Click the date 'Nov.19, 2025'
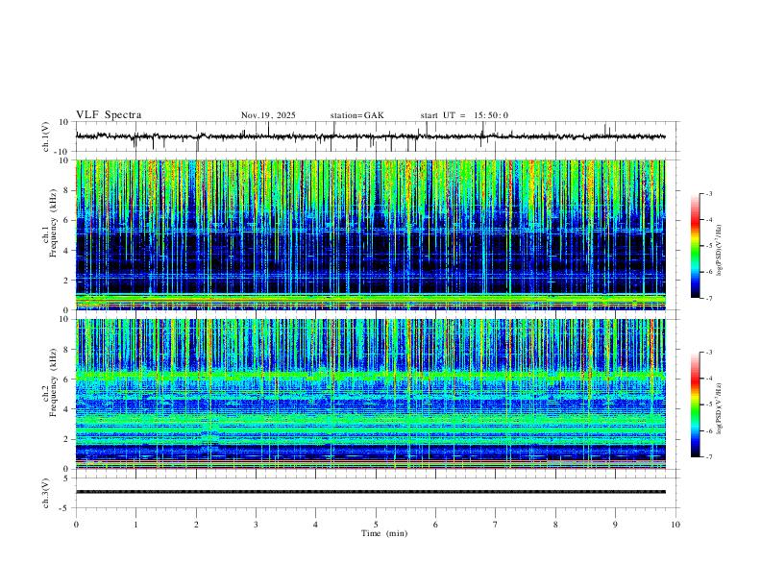The width and height of the screenshot is (761, 588). [x=268, y=115]
